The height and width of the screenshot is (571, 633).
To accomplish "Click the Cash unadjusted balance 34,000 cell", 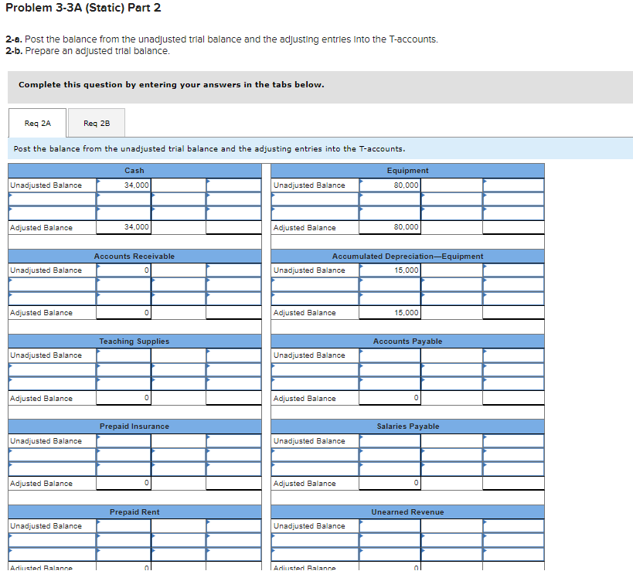I will (124, 185).
